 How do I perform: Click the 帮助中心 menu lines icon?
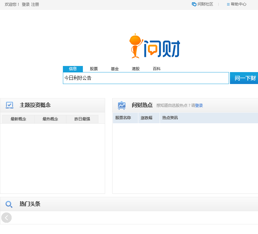228,5
